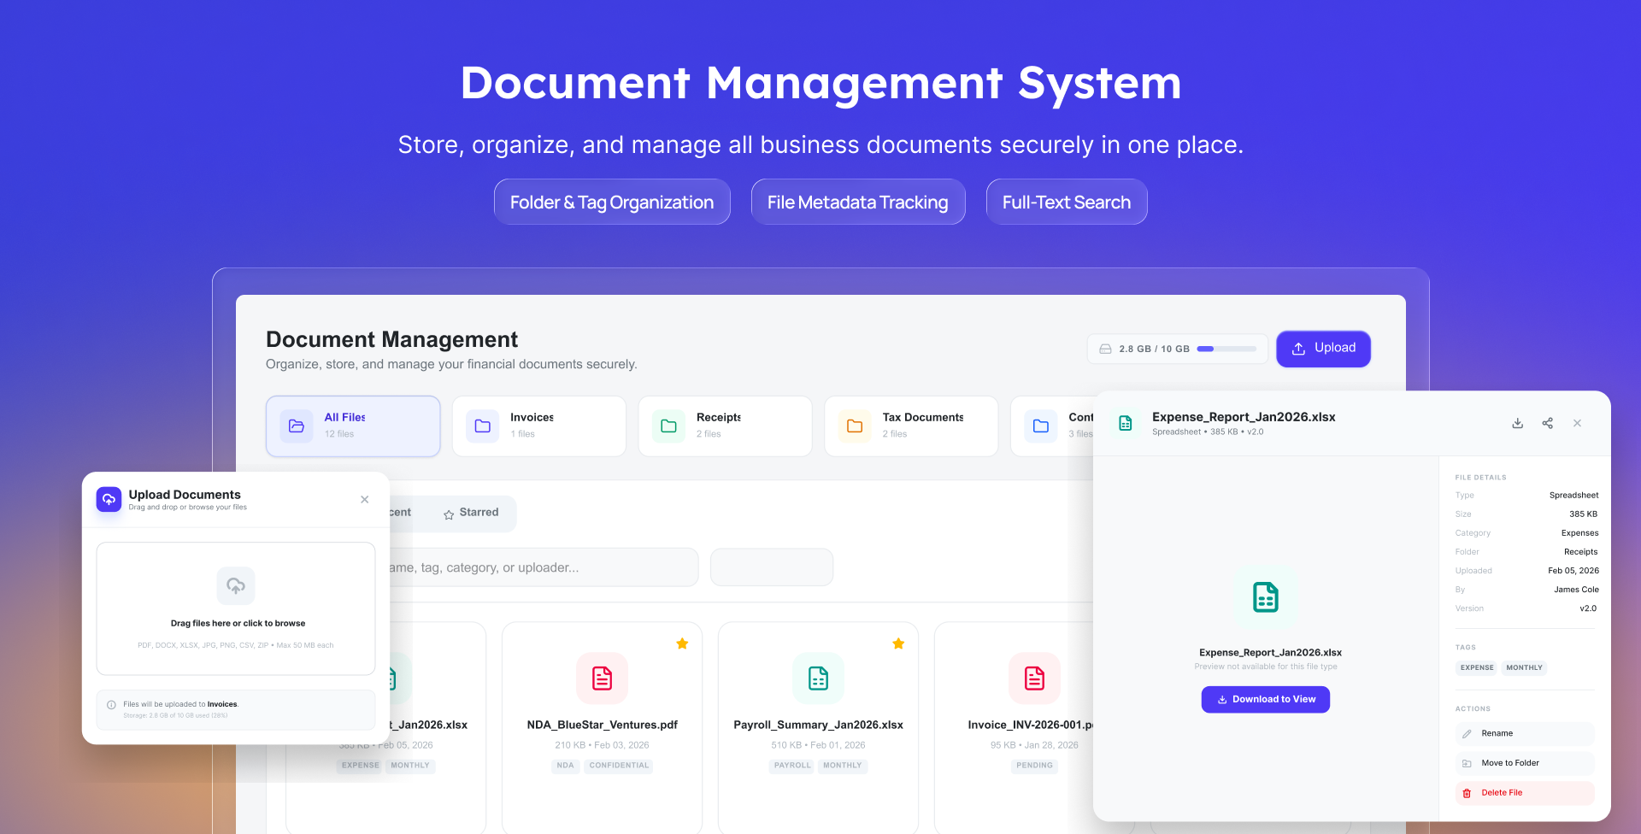The height and width of the screenshot is (834, 1641).
Task: Click the Rename pencil icon
Action: (1467, 733)
